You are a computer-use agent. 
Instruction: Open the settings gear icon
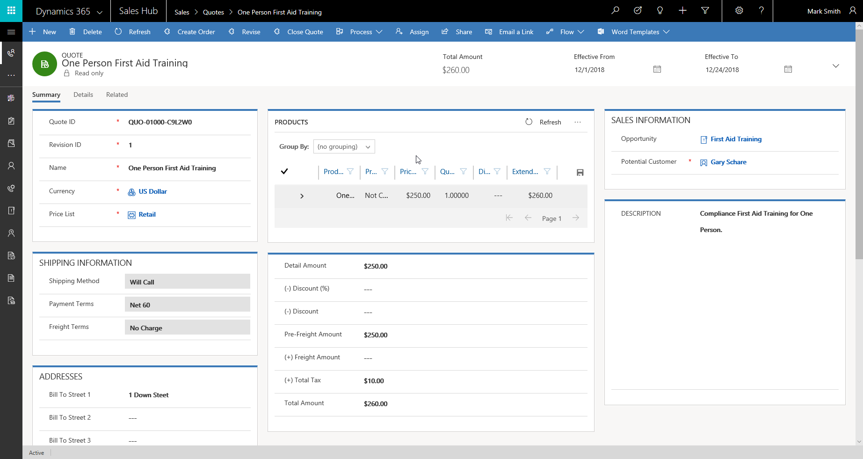point(739,11)
